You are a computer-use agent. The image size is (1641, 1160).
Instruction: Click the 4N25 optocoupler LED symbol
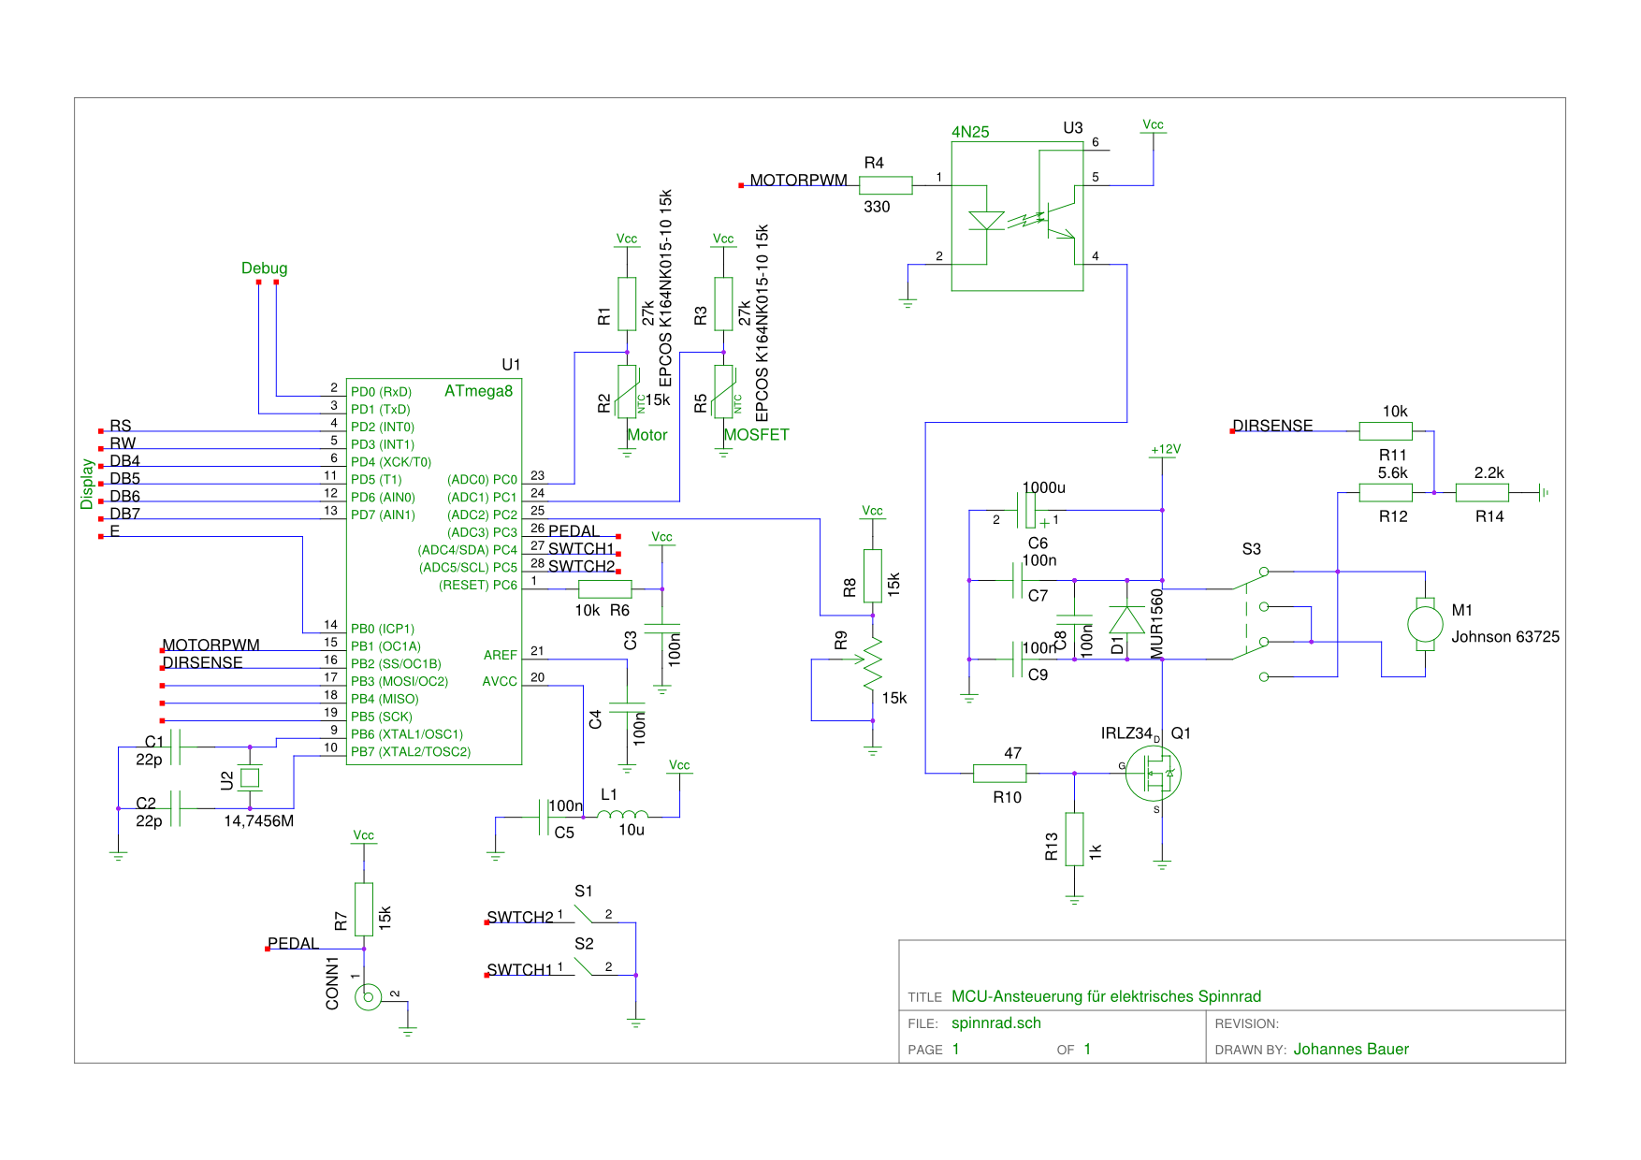pos(986,221)
